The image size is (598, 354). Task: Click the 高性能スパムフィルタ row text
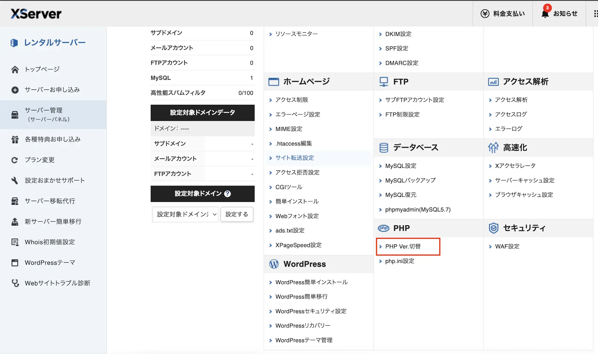tap(178, 93)
